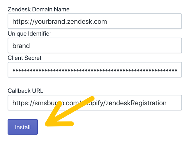Click the "Callback URL" label text
The image size is (189, 142).
25,91
